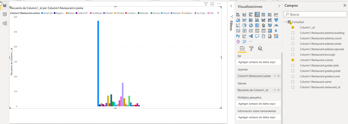
Task: Remove Column1.Restaurant.cuisine from Leyenda
Action: (x=278, y=76)
